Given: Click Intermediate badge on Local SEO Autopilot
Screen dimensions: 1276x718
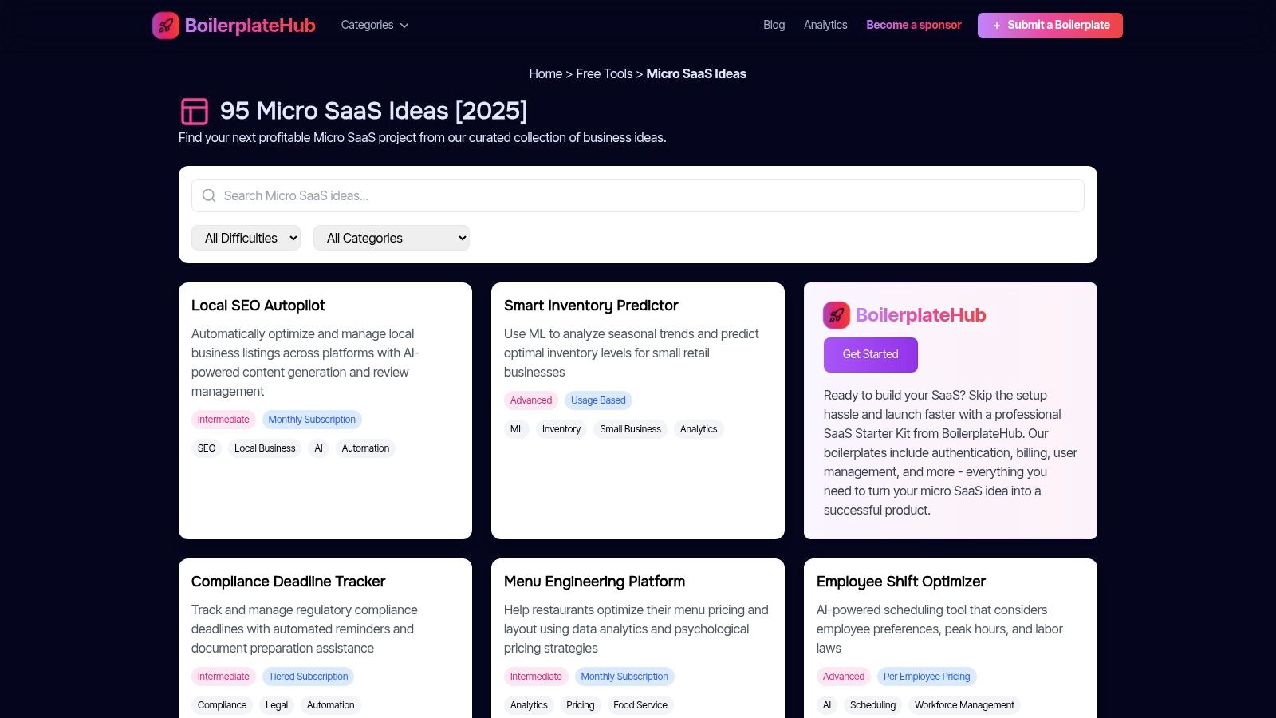Looking at the screenshot, I should click(x=223, y=420).
